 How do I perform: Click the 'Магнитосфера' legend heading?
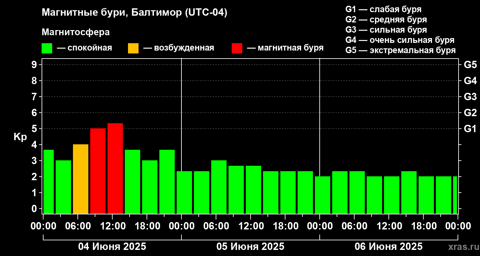76,32
